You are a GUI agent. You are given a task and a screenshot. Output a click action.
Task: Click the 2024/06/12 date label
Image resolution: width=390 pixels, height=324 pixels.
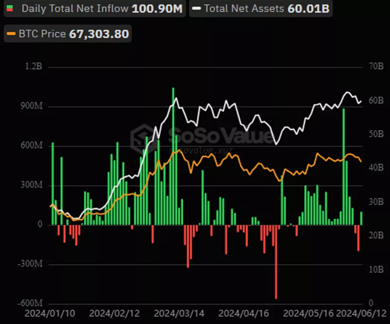[x=360, y=314]
